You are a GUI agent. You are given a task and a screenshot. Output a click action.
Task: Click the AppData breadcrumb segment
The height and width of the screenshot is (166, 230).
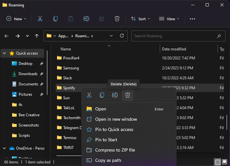pos(64,36)
